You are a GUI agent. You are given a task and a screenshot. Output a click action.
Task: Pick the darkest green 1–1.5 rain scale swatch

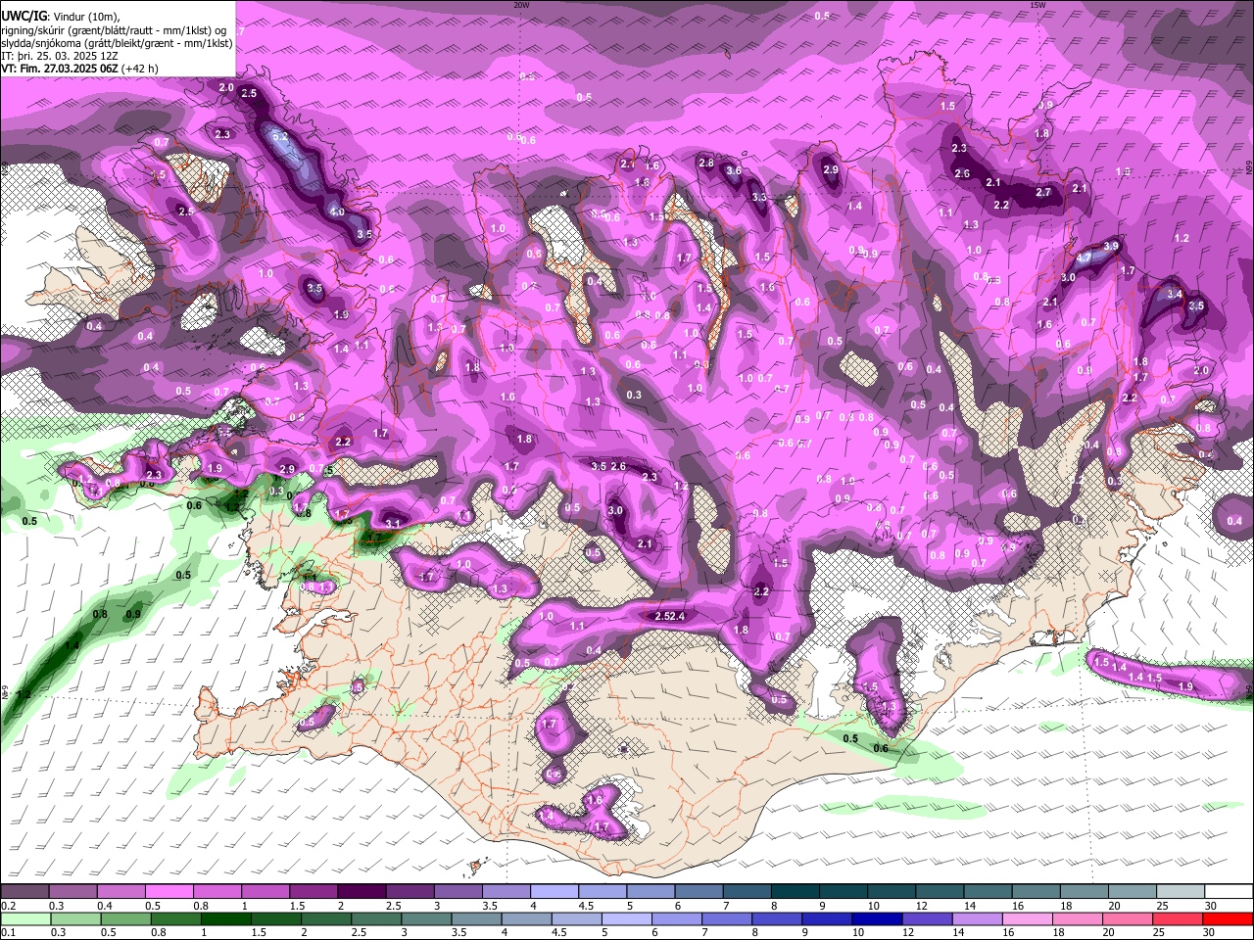pos(226,919)
